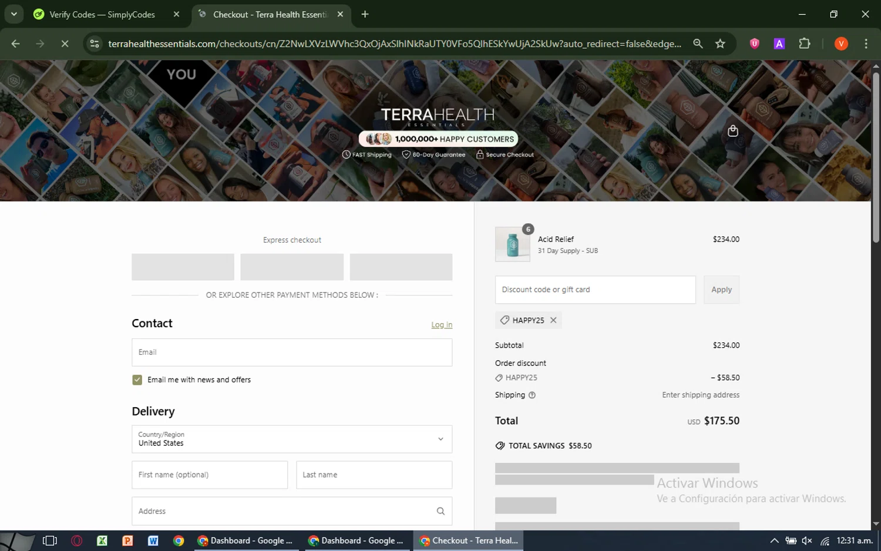Focus the Last name field

(x=374, y=475)
